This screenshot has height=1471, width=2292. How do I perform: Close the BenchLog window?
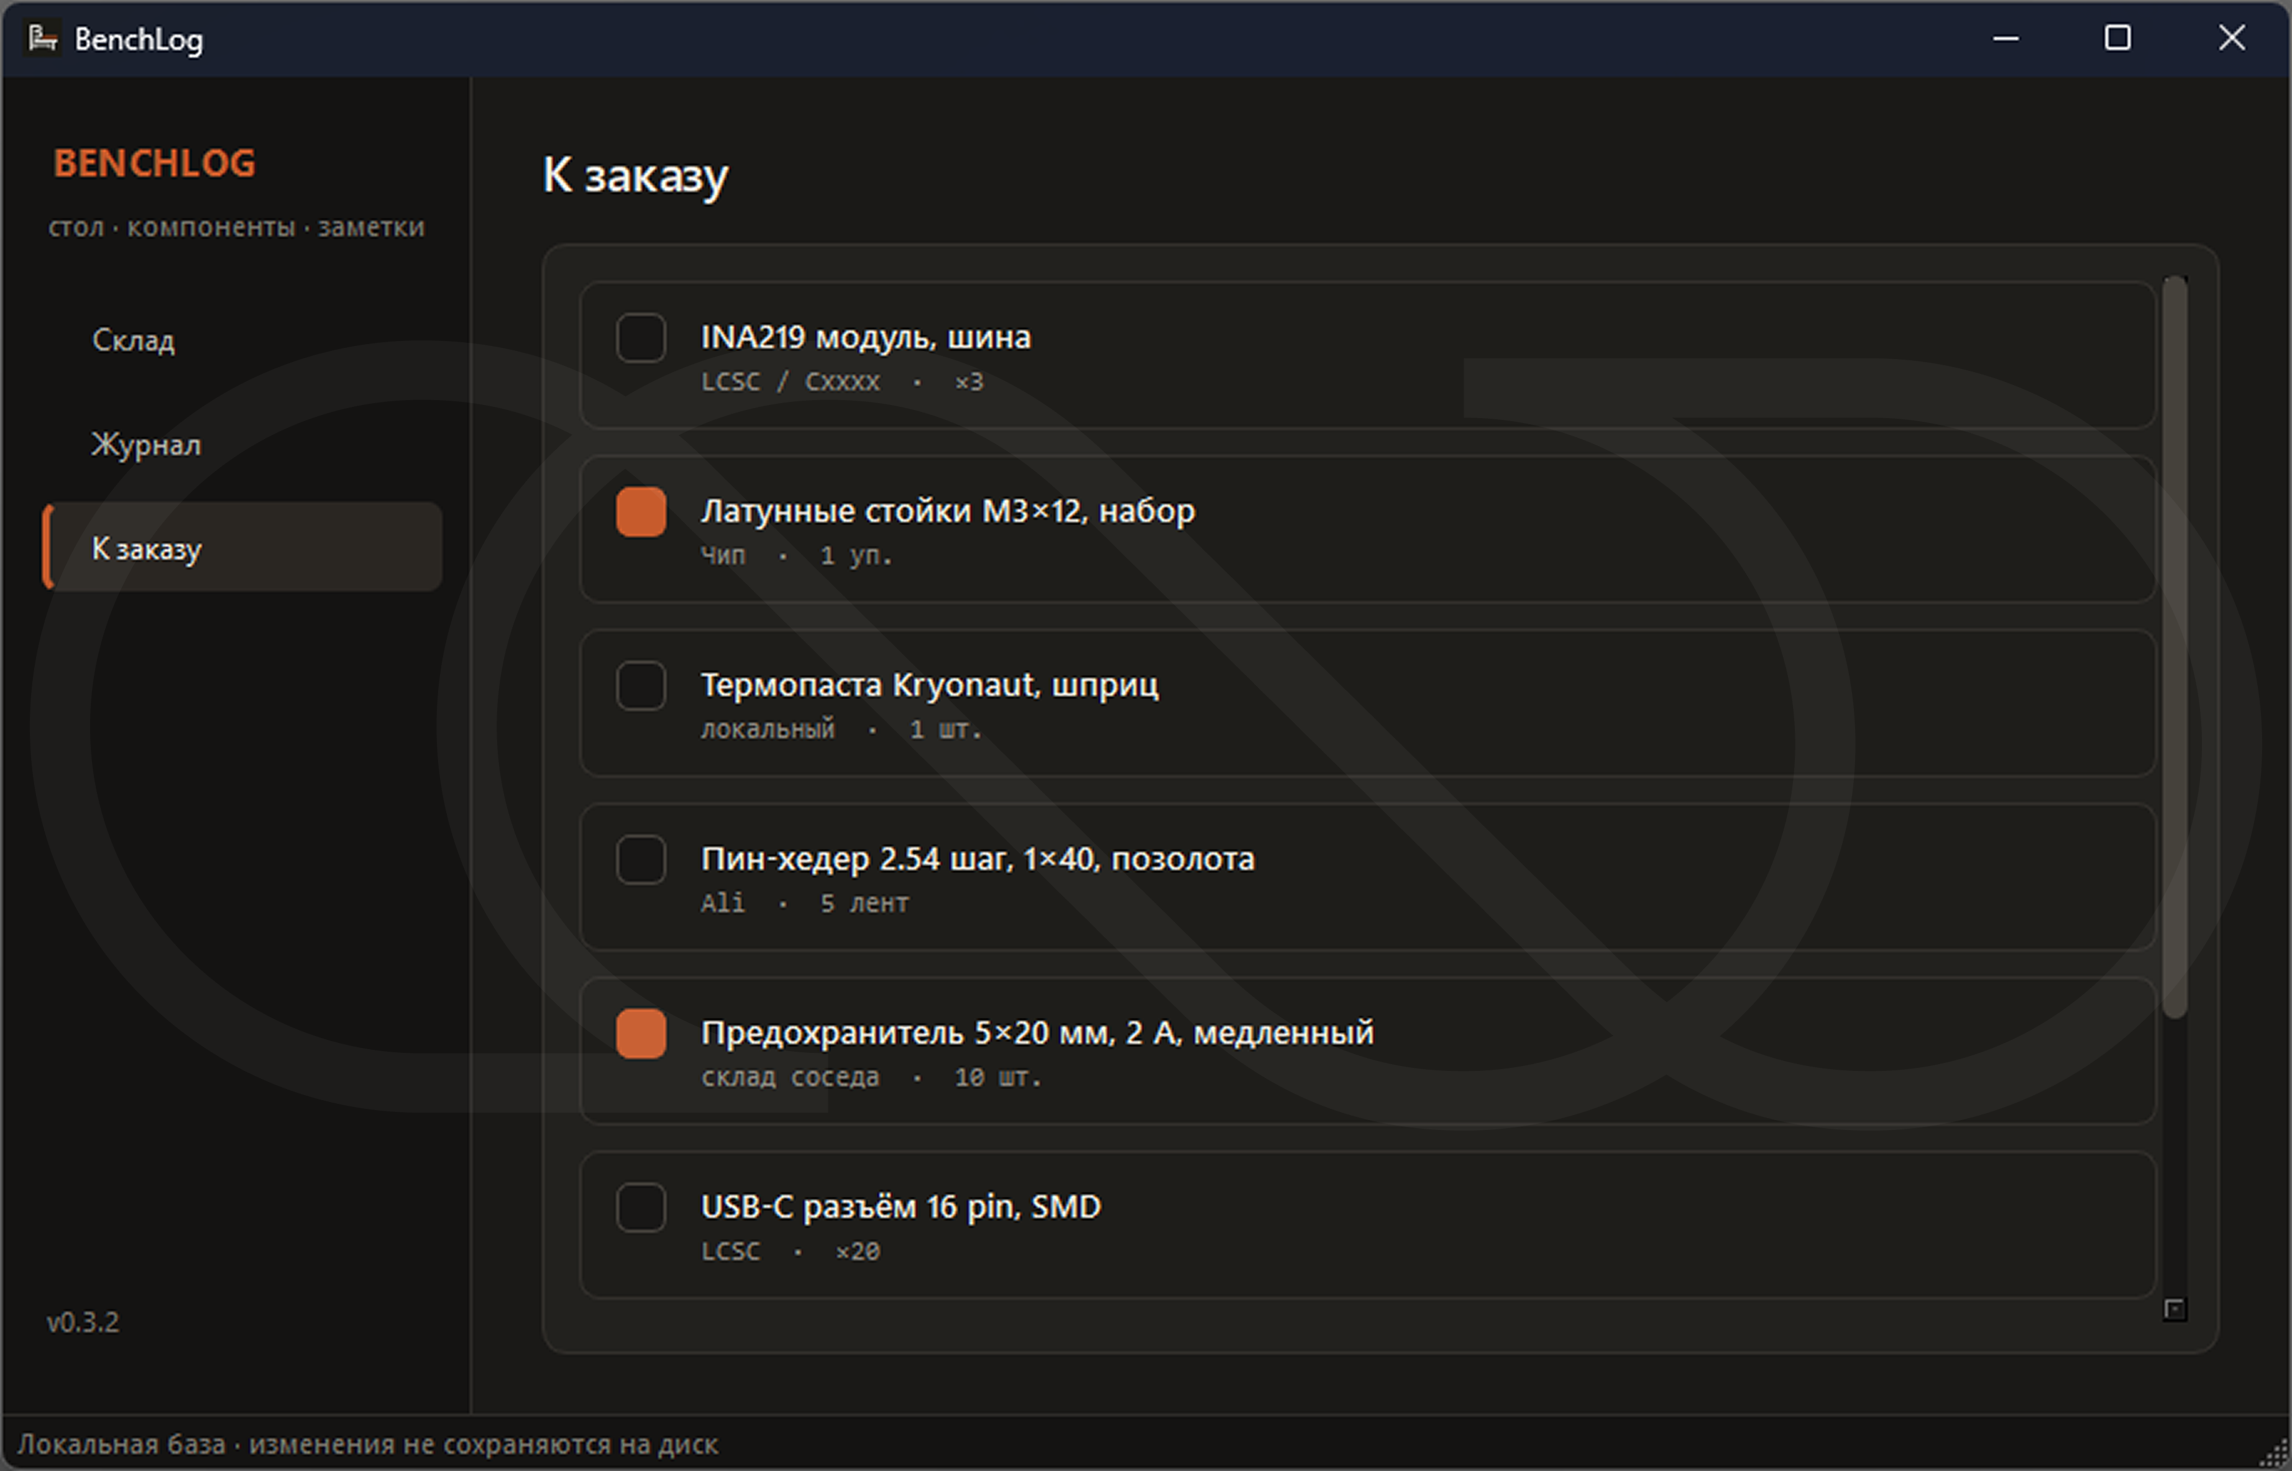click(2231, 39)
